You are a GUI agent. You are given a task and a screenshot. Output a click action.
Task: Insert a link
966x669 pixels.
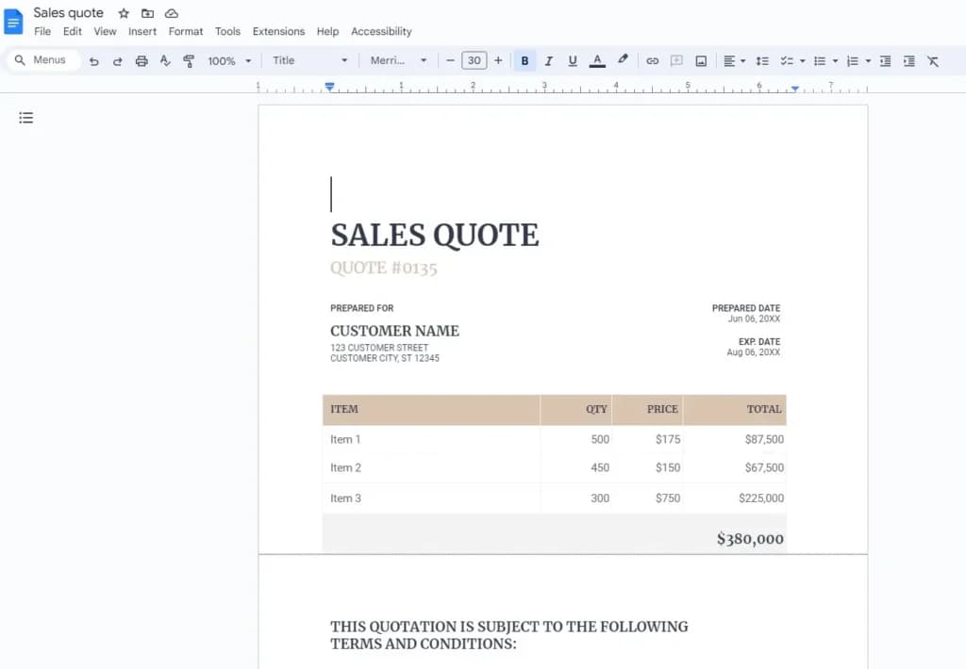click(653, 61)
